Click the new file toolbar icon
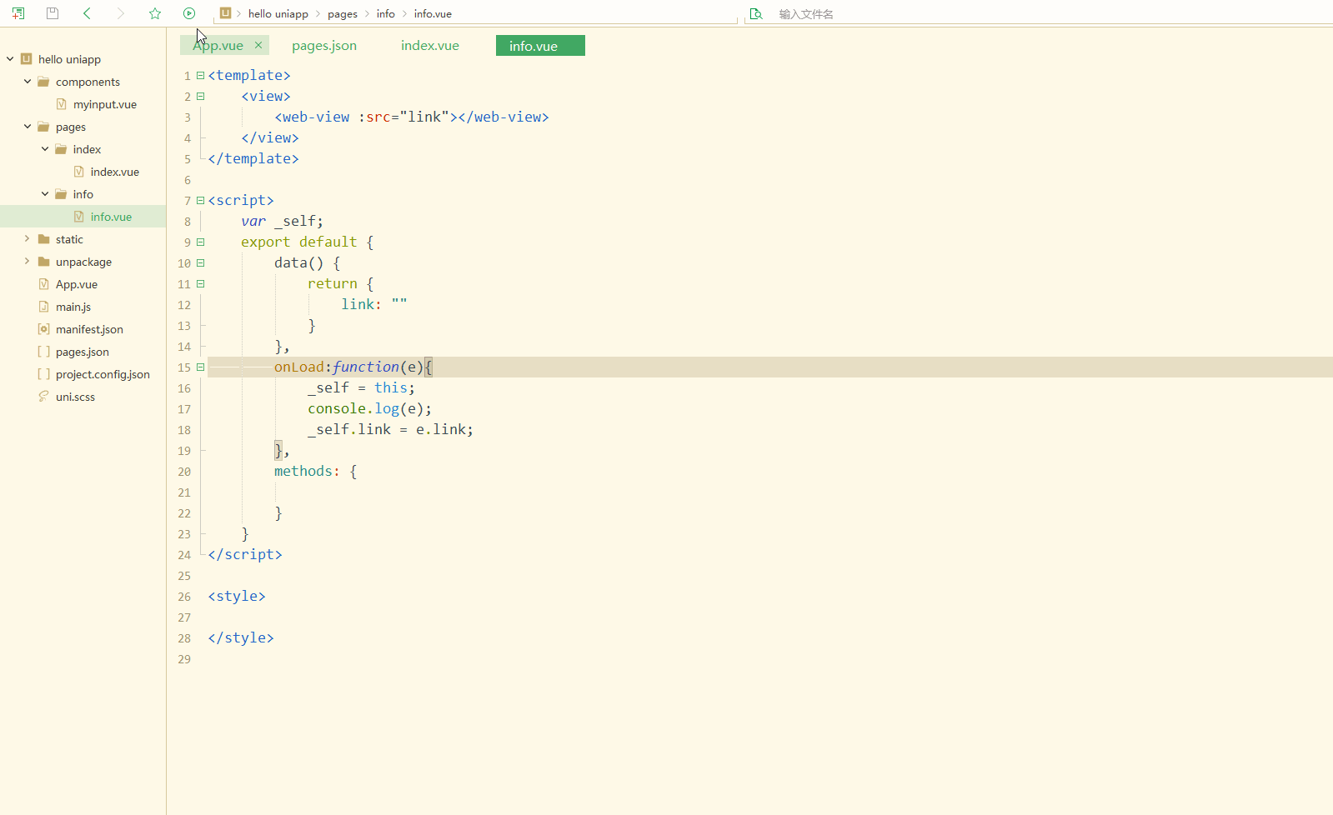 click(x=18, y=13)
